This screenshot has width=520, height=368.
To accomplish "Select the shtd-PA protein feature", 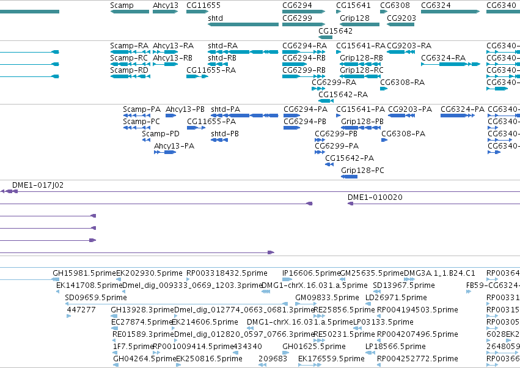I will point(245,116).
